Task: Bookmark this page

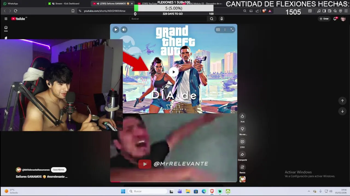Action: (73, 11)
